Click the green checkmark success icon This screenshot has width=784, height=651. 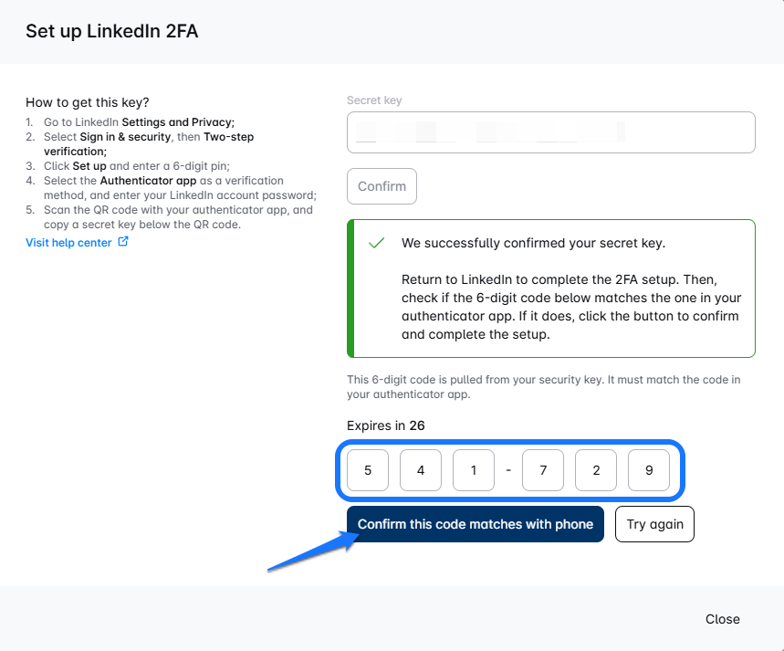click(x=375, y=244)
